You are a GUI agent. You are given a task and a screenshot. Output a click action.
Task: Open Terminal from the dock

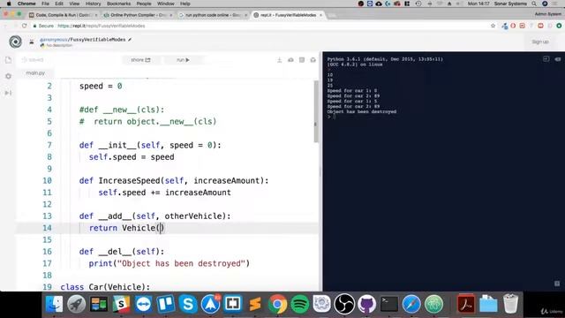coord(389,305)
